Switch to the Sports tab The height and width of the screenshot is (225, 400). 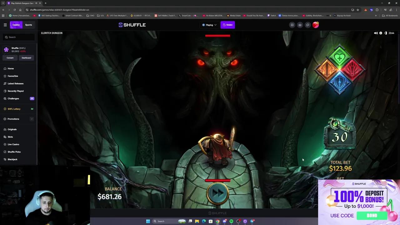click(x=28, y=25)
